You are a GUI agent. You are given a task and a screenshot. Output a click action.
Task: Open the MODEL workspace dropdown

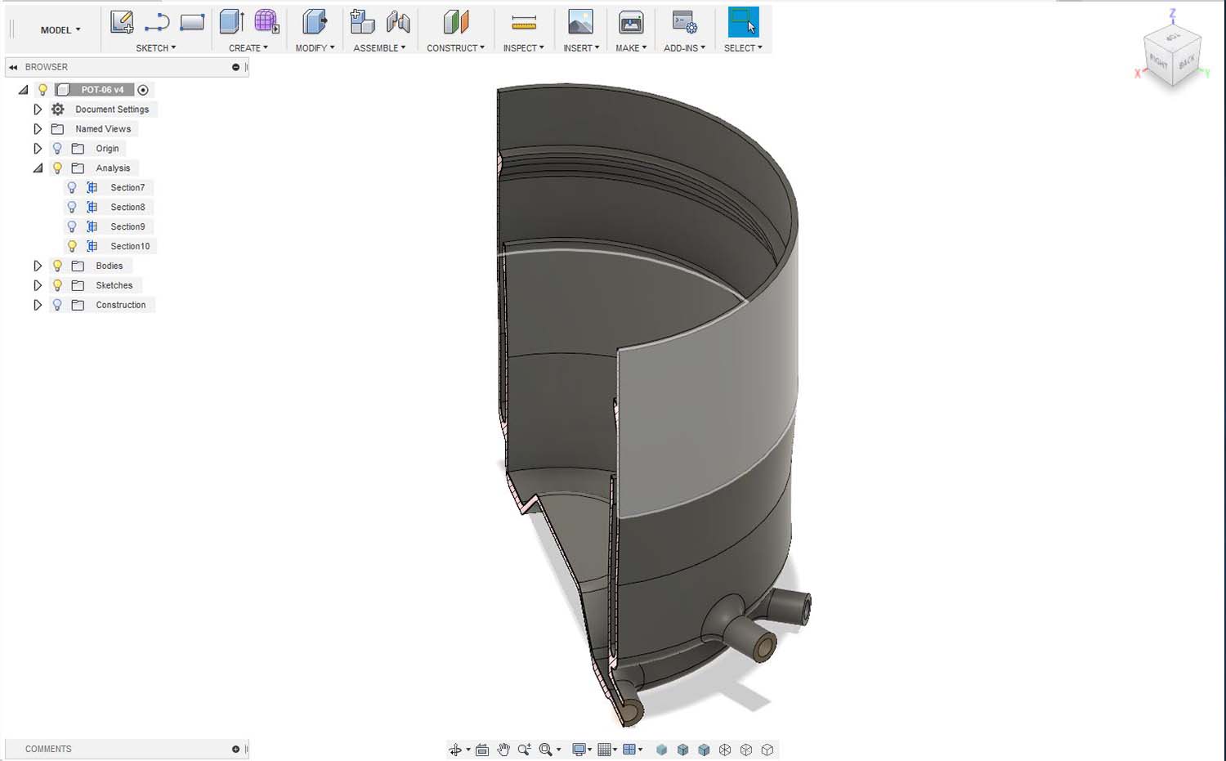click(x=60, y=30)
